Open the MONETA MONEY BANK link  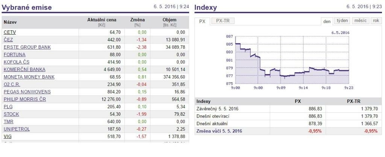[x=29, y=77]
